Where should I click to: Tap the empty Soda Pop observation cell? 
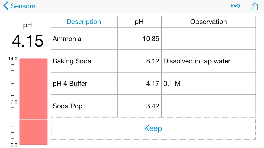(x=209, y=106)
